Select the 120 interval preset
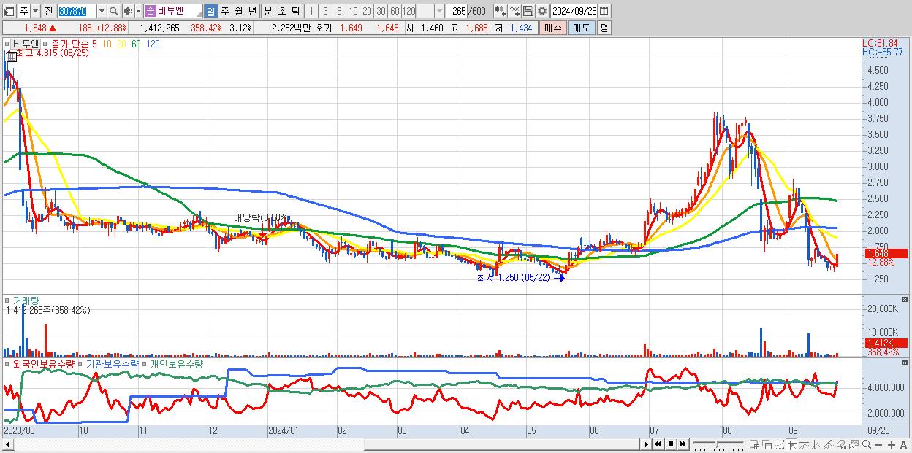This screenshot has width=912, height=453. (x=408, y=11)
